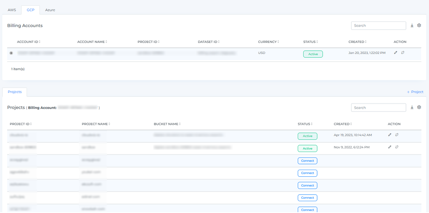This screenshot has height=213, width=429.
Task: Focus the Projects search field
Action: [x=378, y=108]
